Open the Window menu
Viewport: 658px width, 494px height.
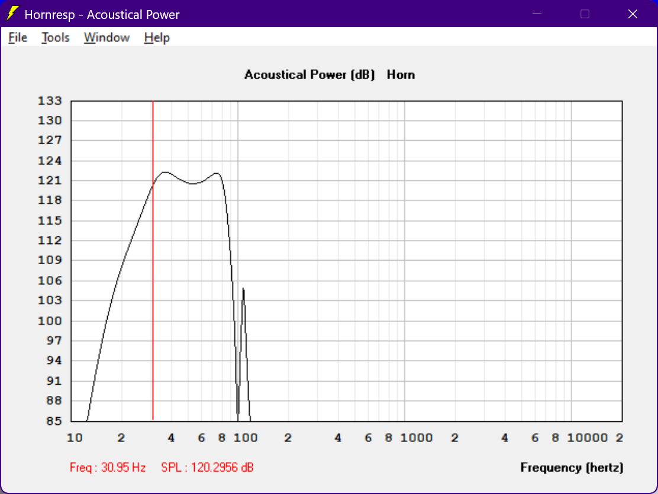point(107,38)
